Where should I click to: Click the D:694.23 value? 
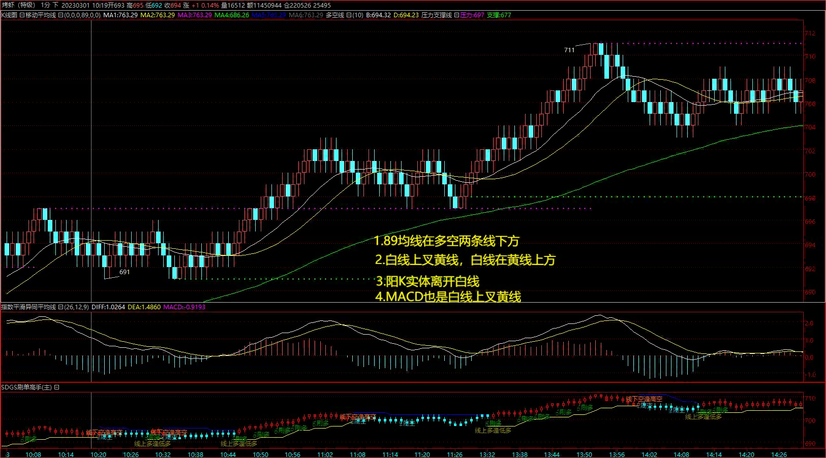[406, 15]
